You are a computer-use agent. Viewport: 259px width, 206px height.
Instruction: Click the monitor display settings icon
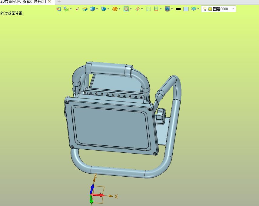pyautogui.click(x=167, y=9)
